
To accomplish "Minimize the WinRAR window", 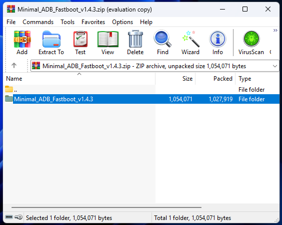I will 222,9.
